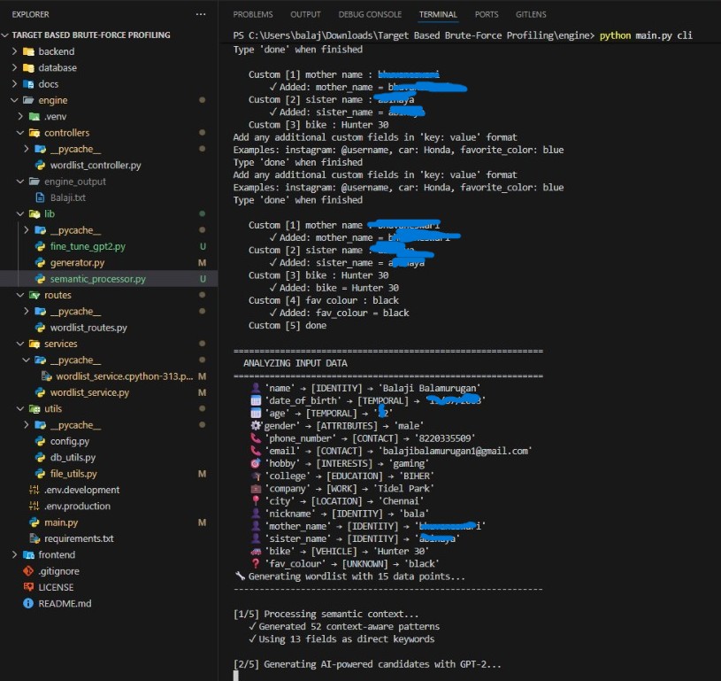Collapse the routes folder chevron
This screenshot has width=721, height=681.
pos(20,295)
